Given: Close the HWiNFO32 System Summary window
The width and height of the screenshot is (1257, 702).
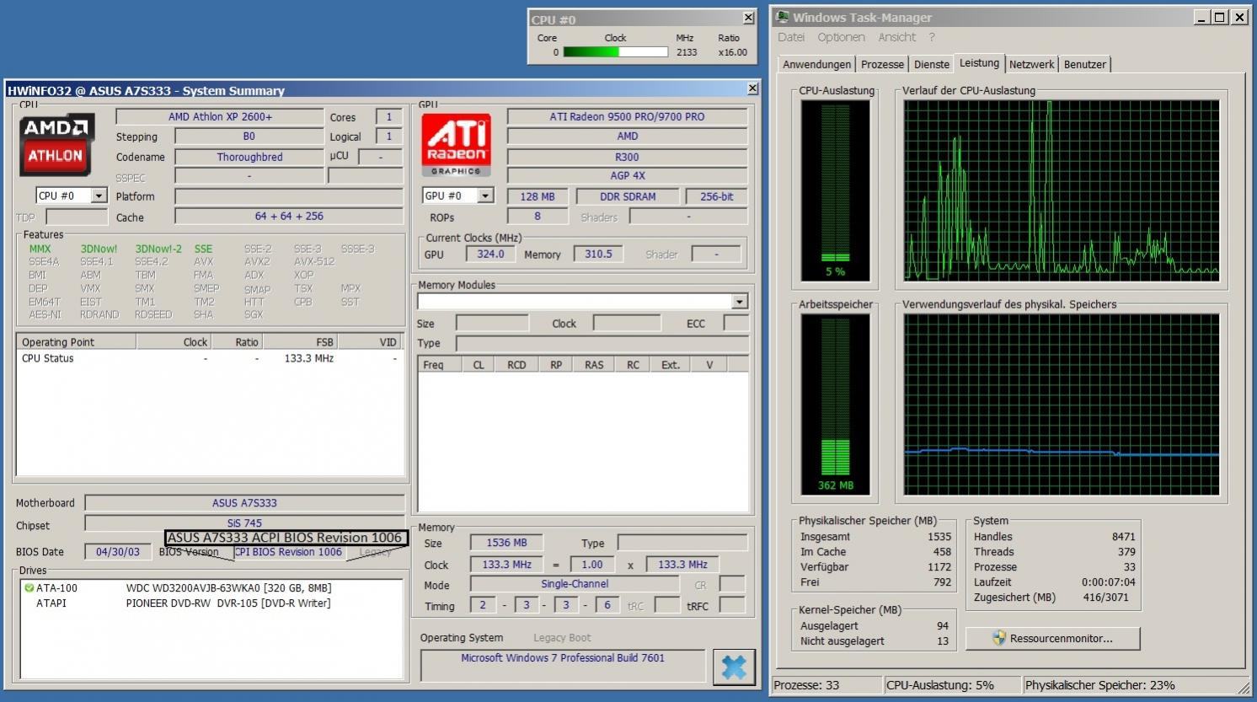Looking at the screenshot, I should point(752,88).
